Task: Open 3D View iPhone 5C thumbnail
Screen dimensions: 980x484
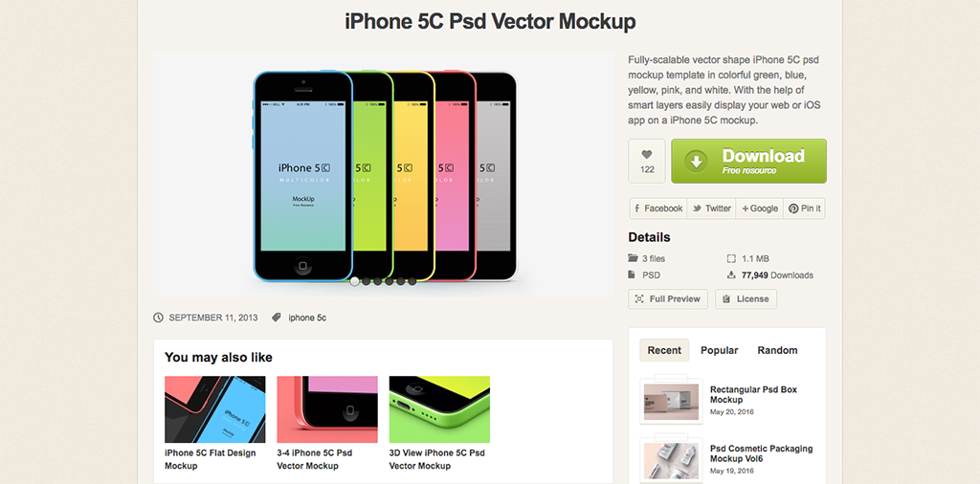Action: point(439,409)
